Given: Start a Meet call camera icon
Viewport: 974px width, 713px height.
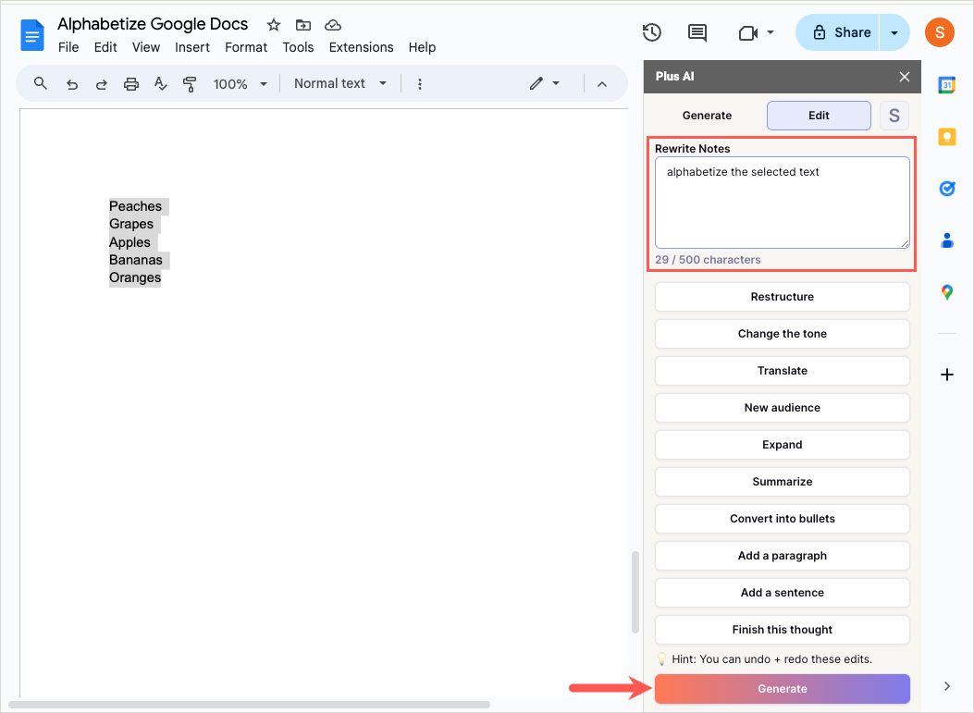Looking at the screenshot, I should [x=748, y=32].
